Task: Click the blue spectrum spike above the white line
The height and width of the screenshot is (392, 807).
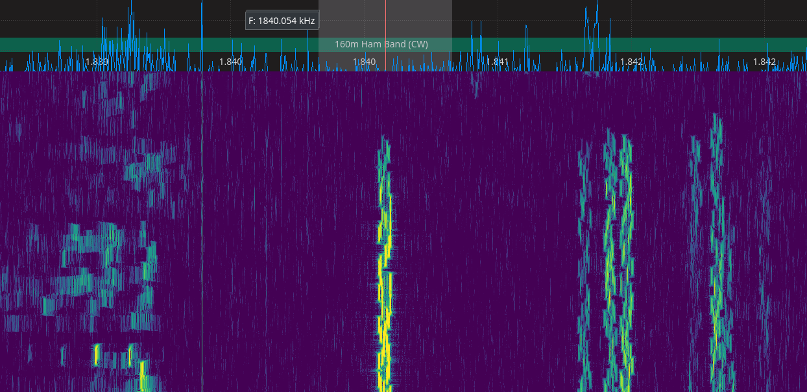Action: (202, 26)
